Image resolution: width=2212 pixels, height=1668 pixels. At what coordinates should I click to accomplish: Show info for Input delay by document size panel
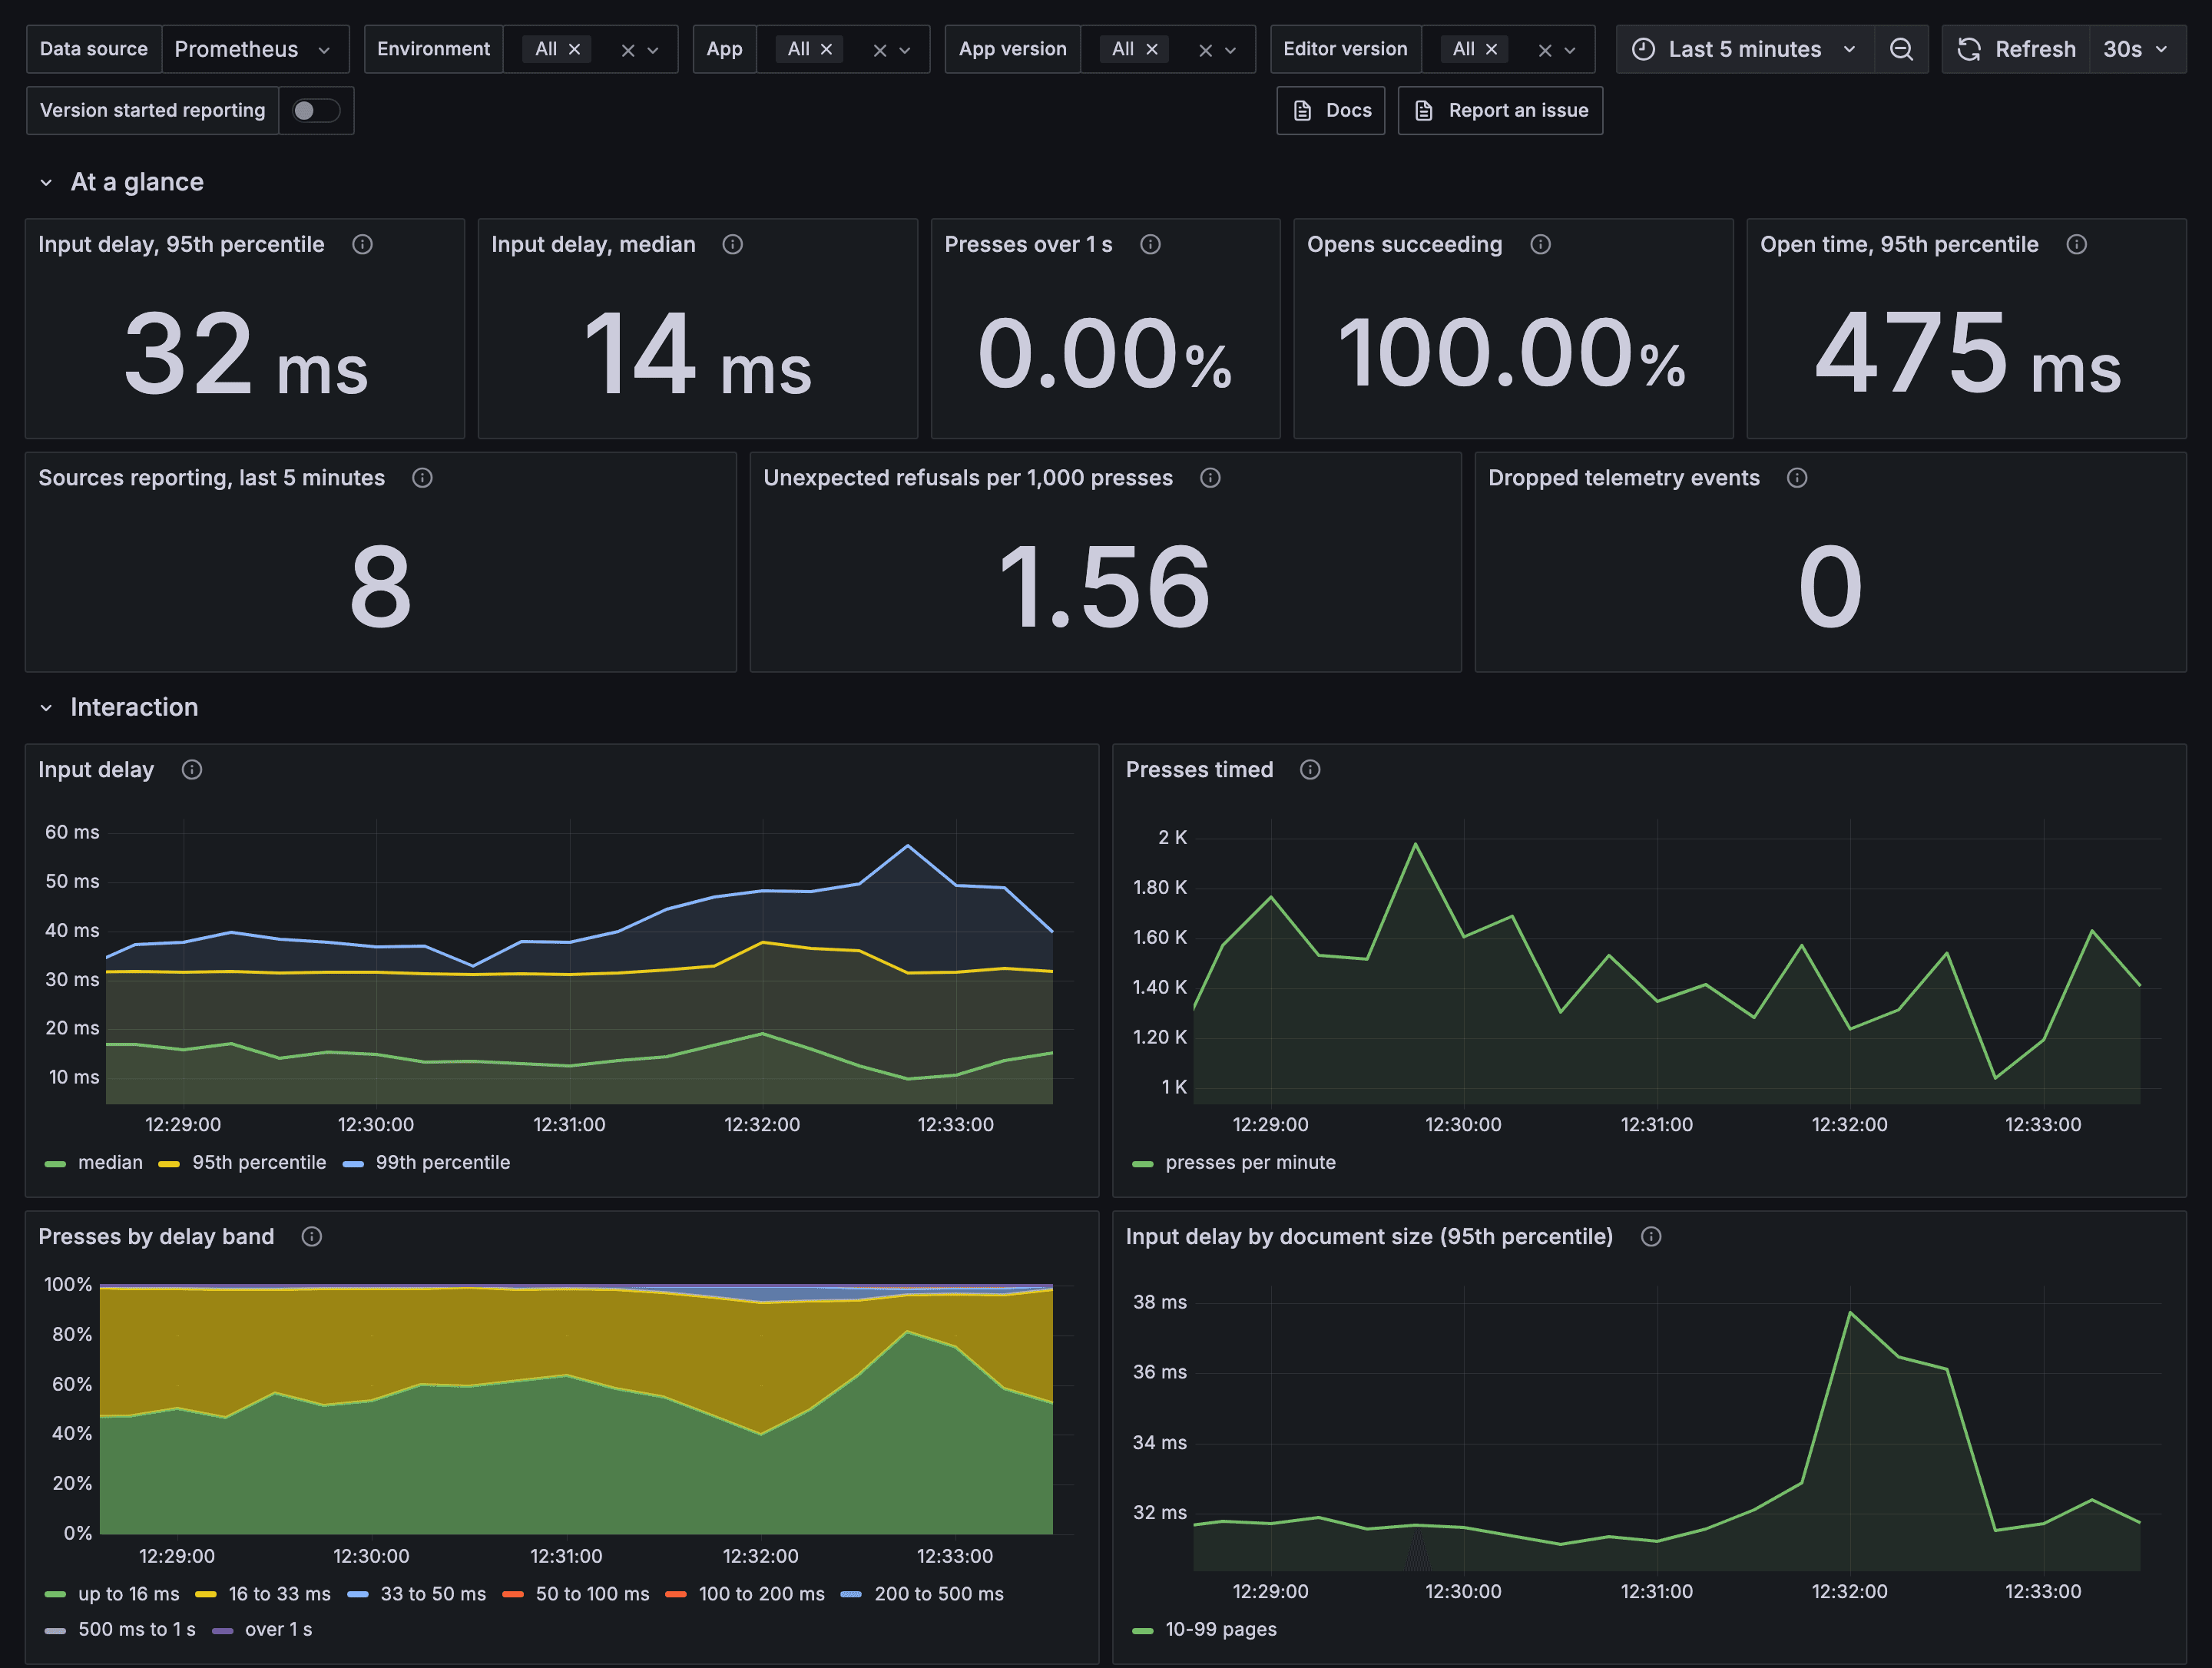tap(1652, 1237)
